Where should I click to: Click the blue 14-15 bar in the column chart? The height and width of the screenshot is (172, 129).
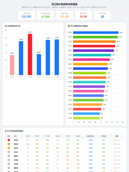coord(48,57)
